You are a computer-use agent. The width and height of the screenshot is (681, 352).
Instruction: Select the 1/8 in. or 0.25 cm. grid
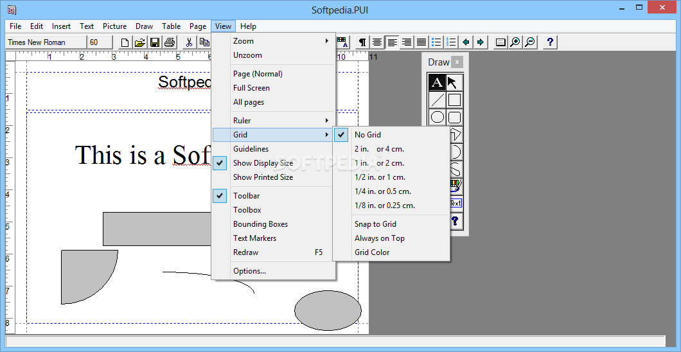[391, 206]
